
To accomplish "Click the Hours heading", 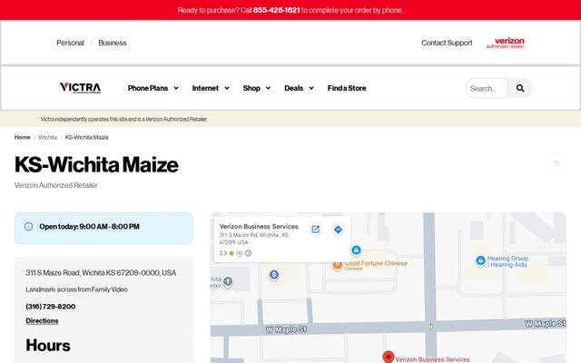I will point(48,345).
